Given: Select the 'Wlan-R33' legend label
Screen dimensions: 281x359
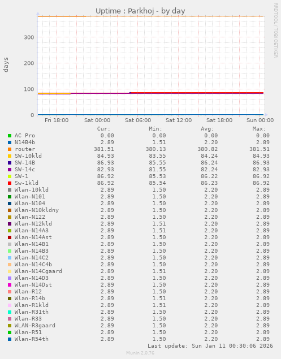Looking at the screenshot, I should [28, 319].
